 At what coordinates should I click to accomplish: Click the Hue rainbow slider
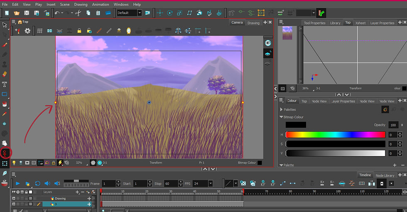coord(336,135)
